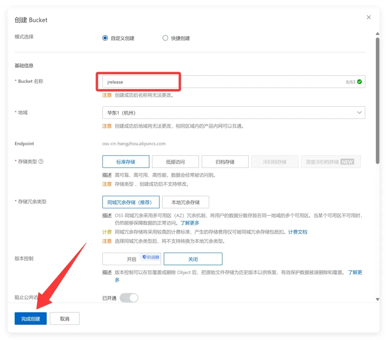
Task: Choose 冷归档存储 storage type
Action: 274,162
